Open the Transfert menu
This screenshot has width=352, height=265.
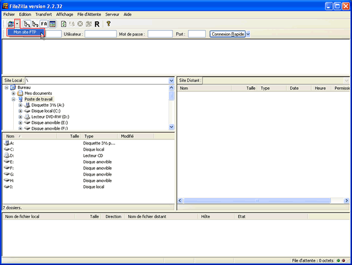point(43,14)
